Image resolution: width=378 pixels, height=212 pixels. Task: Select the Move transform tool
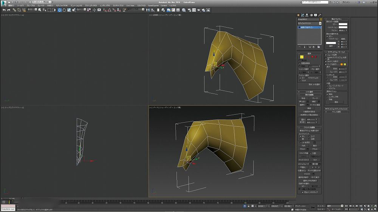[x=59, y=10]
